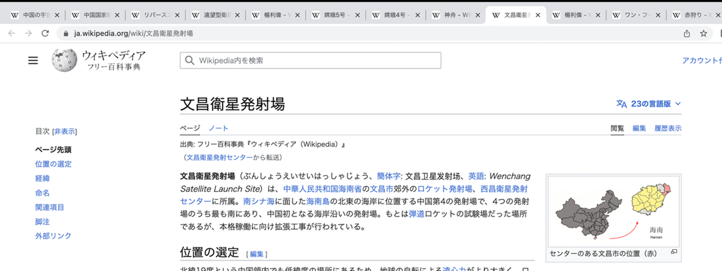722x271 pixels.
Task: Open the China and Hainan map thumbnail
Action: [613, 211]
